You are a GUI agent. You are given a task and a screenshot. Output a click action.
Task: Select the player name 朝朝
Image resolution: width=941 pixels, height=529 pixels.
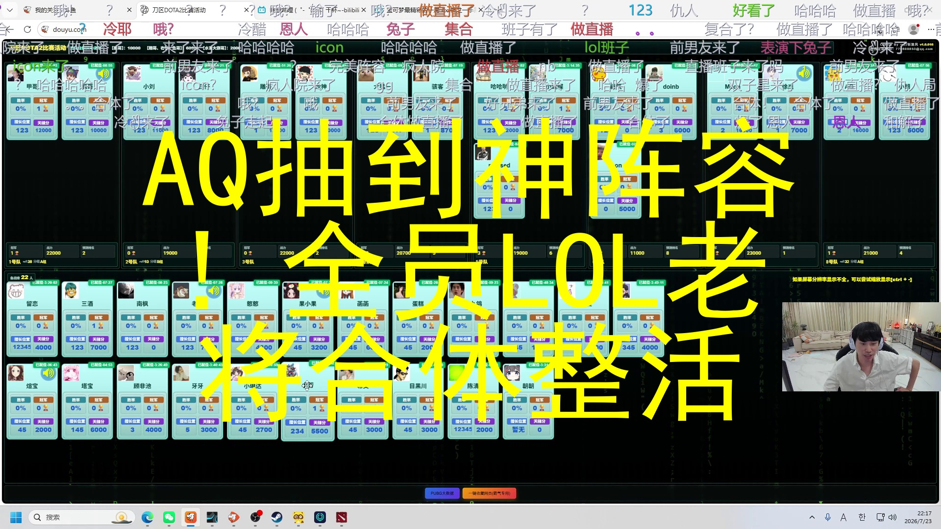(x=528, y=386)
